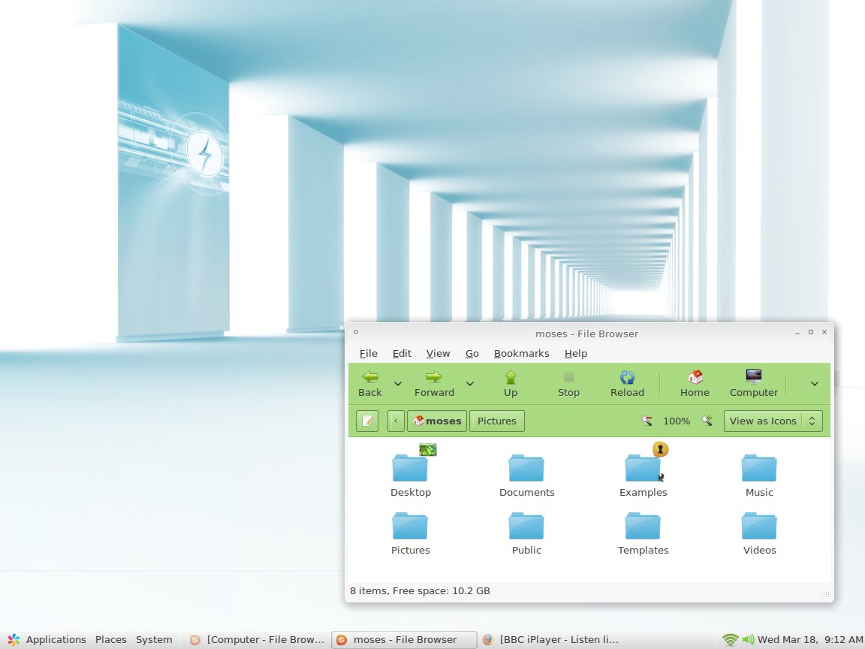The height and width of the screenshot is (649, 865).
Task: Switch to Computer - File Browser taskbar window
Action: [x=257, y=640]
